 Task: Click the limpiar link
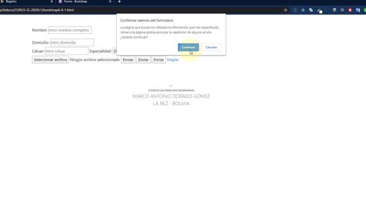[x=173, y=60]
